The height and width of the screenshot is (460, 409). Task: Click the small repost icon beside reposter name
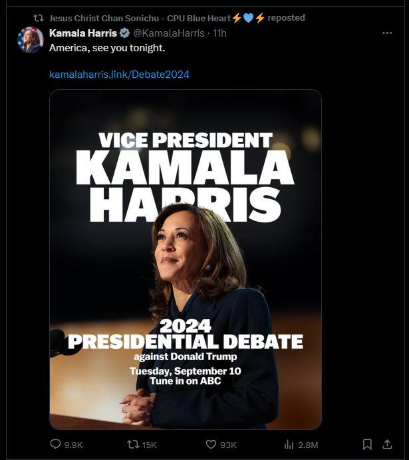[x=39, y=18]
